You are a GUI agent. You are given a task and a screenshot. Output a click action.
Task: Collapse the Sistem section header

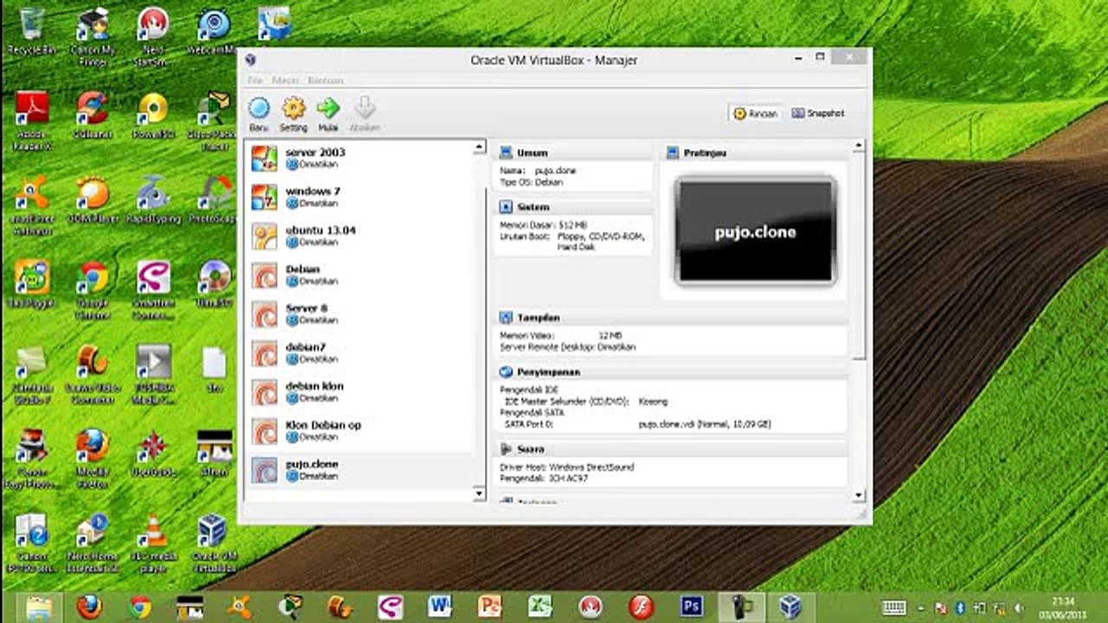[532, 208]
